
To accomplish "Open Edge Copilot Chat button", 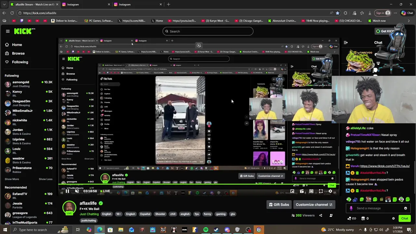I will [408, 13].
